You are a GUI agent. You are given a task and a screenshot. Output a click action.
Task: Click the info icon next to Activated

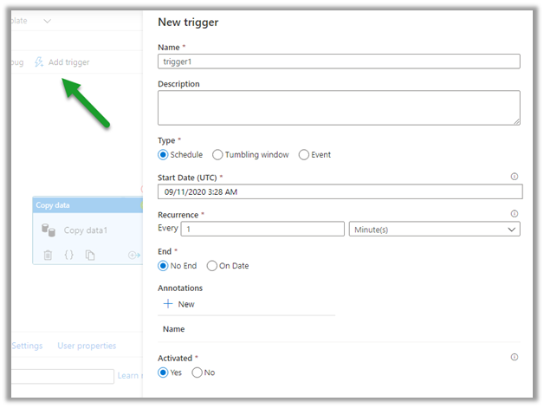point(515,357)
